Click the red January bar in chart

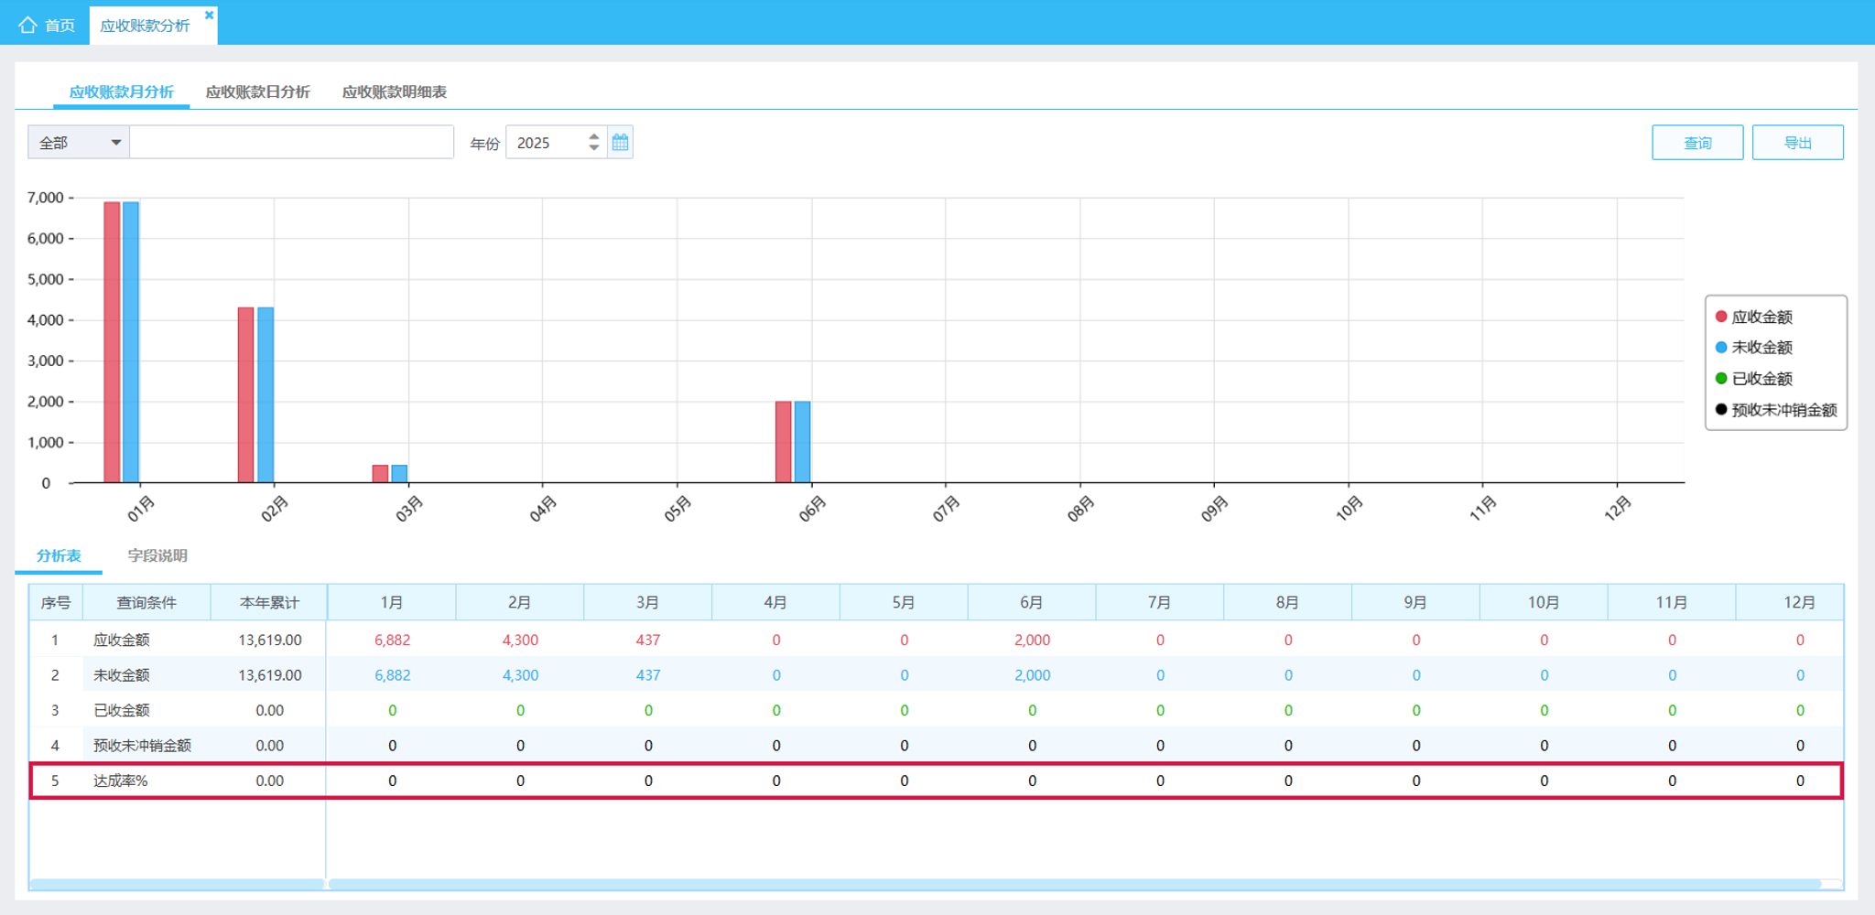(112, 342)
